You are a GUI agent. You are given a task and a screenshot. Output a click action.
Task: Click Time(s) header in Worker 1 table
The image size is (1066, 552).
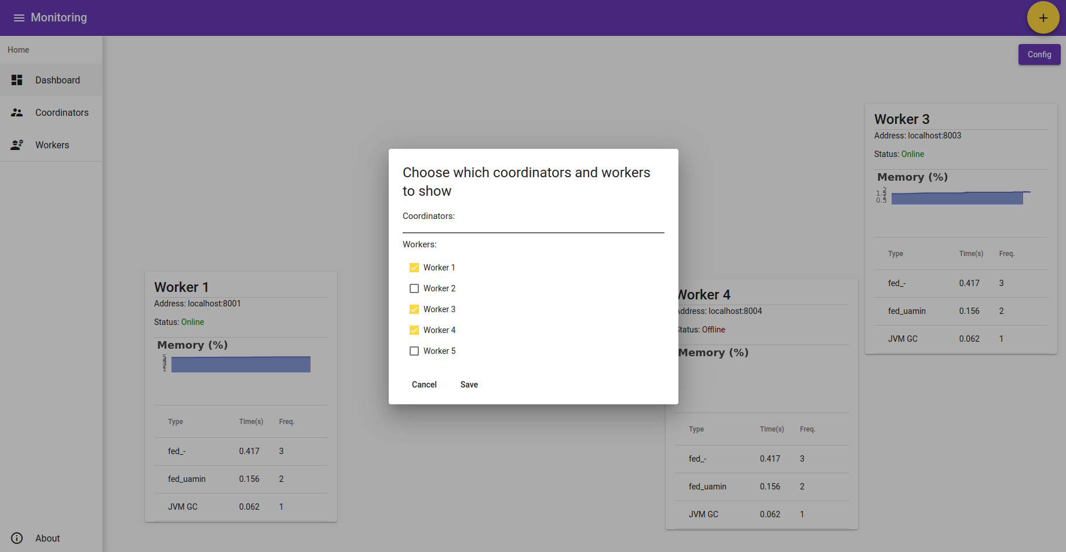pyautogui.click(x=251, y=422)
